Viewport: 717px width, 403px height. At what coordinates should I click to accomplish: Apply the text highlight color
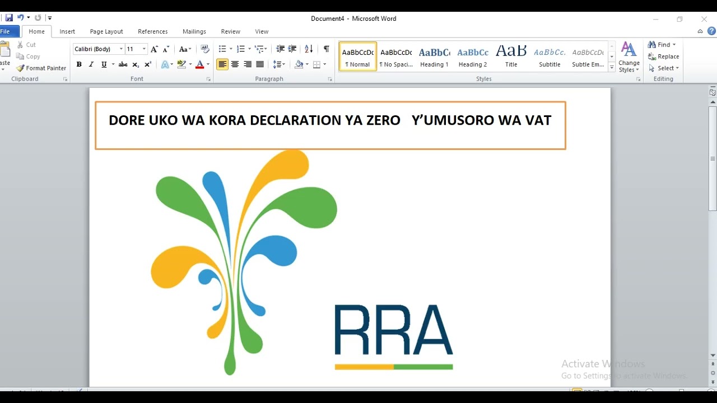[x=181, y=65]
